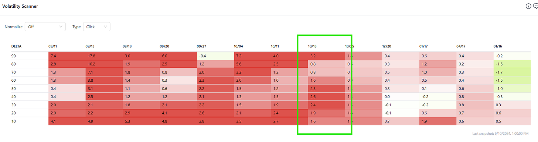Click the 10.2 cell under 09/13
538x142 pixels.
[x=104, y=64]
